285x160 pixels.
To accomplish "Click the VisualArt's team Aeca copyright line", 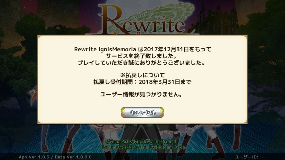I will tap(142, 147).
